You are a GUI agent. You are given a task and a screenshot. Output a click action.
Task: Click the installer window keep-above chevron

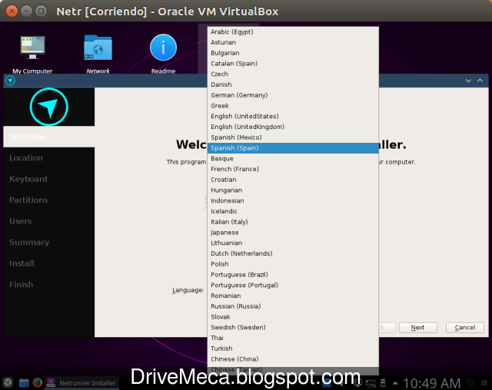(x=480, y=81)
